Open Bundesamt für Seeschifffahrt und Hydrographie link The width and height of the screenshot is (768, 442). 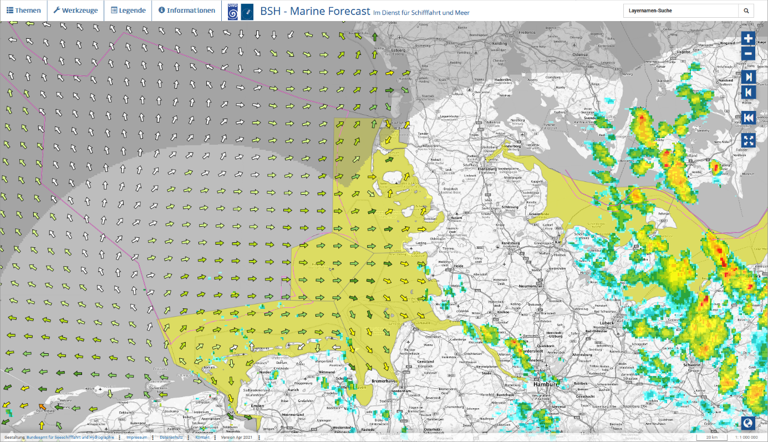click(x=70, y=438)
